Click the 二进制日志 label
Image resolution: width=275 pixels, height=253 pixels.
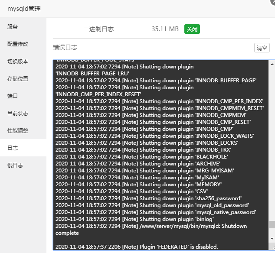(98, 29)
